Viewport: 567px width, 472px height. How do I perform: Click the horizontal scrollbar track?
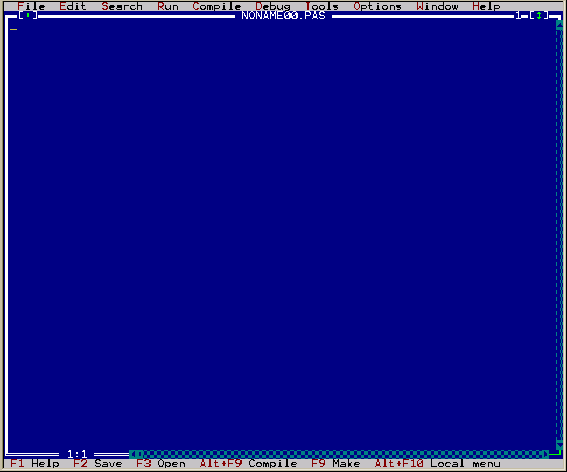pos(343,454)
